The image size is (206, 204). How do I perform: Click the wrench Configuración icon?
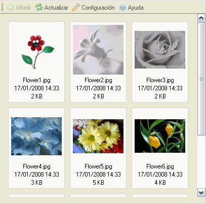pyautogui.click(x=76, y=7)
